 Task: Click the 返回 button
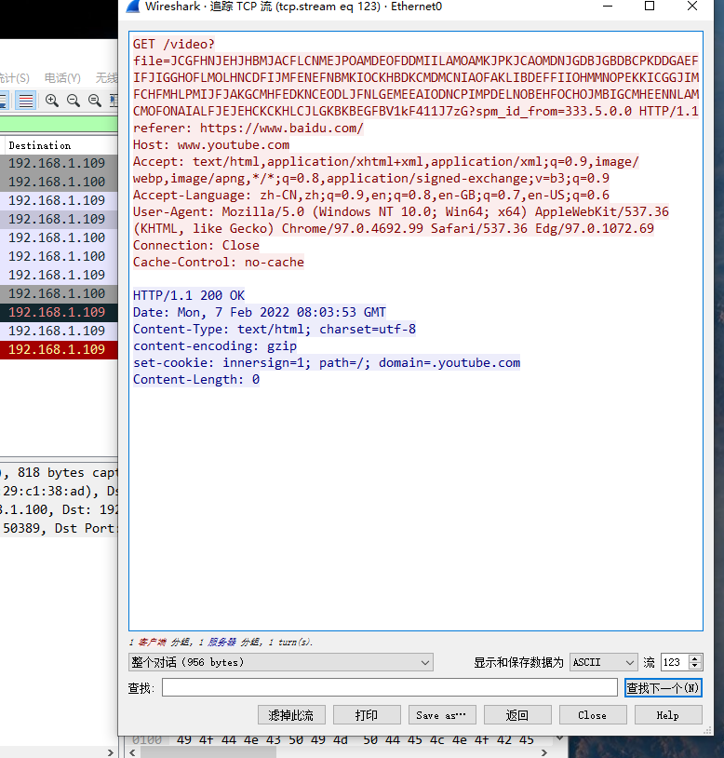click(516, 715)
